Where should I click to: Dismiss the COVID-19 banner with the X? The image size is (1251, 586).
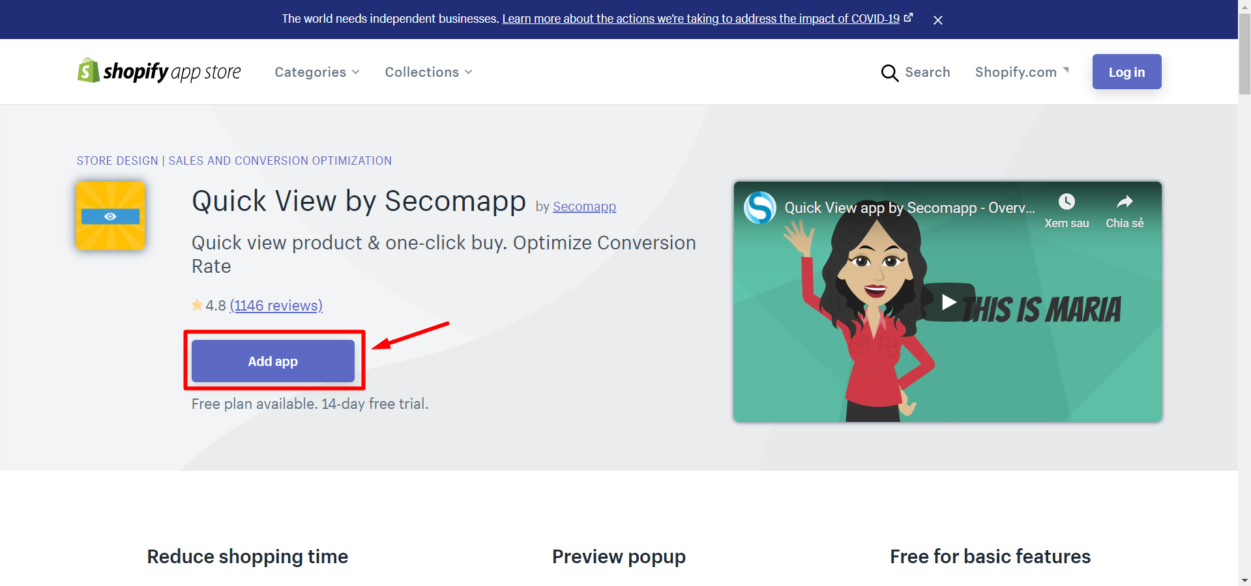938,20
